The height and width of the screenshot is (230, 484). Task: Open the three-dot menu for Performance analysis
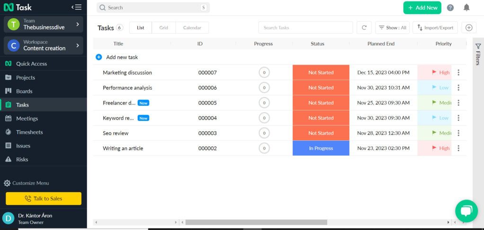[x=458, y=87]
